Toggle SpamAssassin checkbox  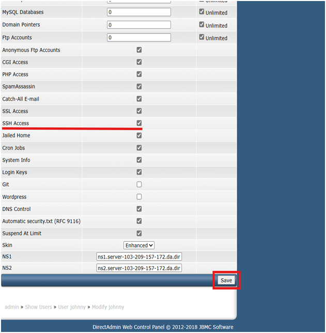click(139, 86)
